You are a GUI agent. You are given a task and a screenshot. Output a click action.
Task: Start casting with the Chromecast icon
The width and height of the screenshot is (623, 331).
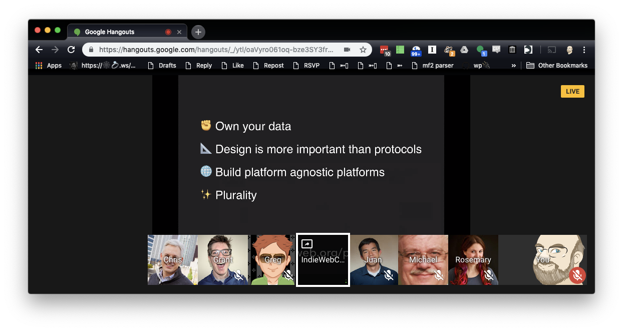[551, 50]
